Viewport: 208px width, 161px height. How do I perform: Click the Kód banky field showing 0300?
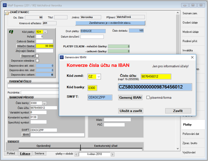point(92,88)
